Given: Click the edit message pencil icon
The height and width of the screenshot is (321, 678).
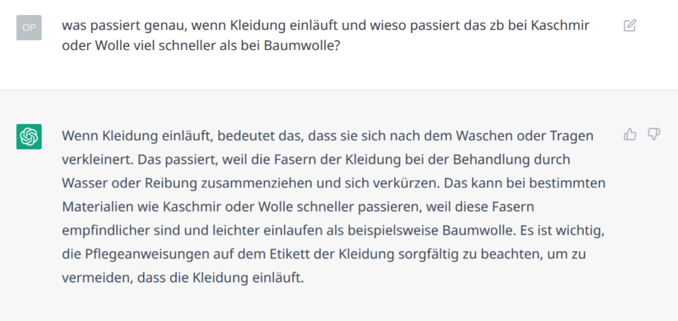Looking at the screenshot, I should 629,25.
